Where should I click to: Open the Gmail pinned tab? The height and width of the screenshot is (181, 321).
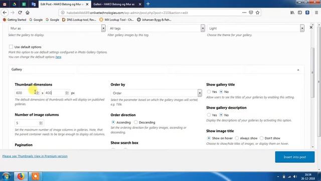point(5,4)
